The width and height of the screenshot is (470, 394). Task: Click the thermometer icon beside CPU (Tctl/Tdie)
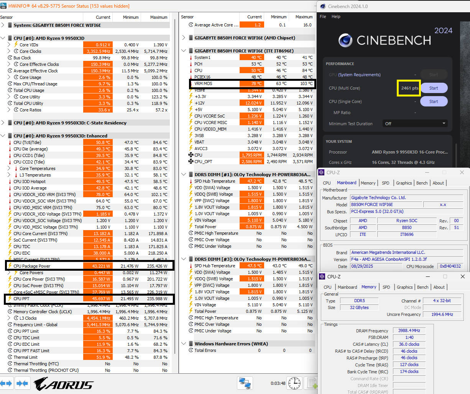(10, 142)
